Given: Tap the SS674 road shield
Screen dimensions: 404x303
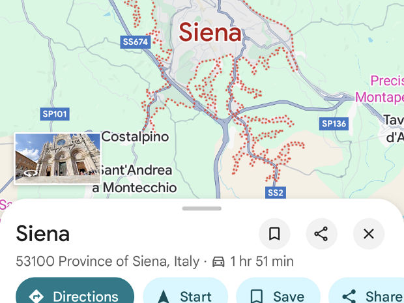Looking at the screenshot, I should 136,42.
